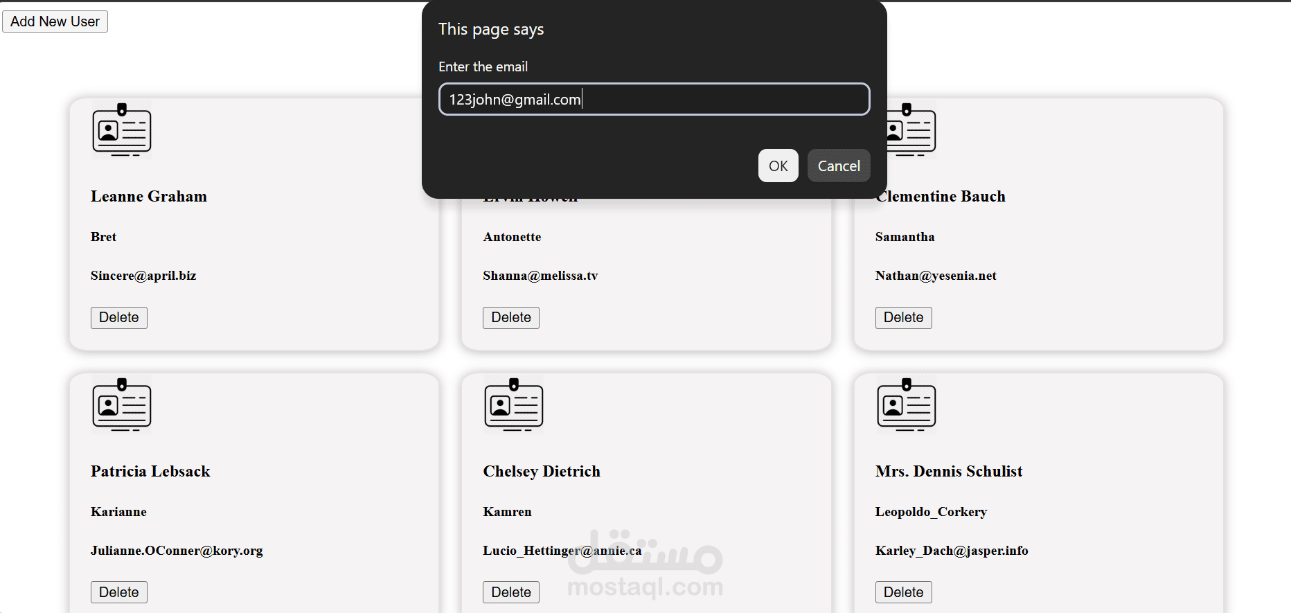Click the Add New User button

(x=55, y=21)
